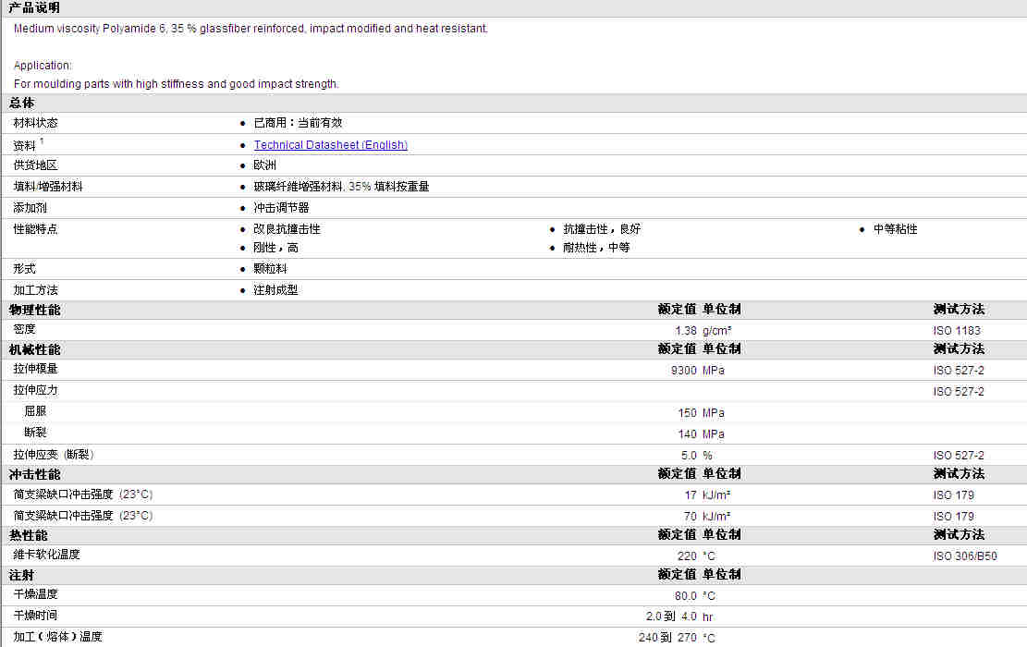Select the melt temperature 240 到 270
Viewport: 1027px width, 647px height.
(x=667, y=638)
